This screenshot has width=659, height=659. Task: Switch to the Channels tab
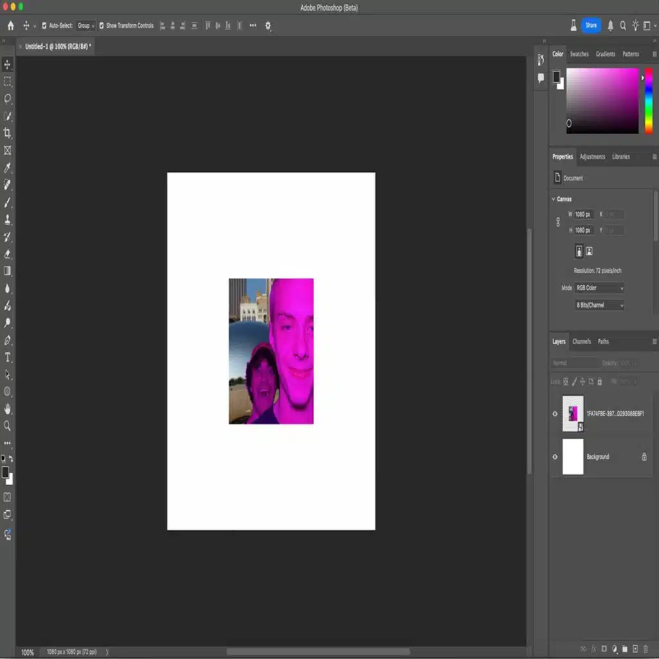click(581, 342)
